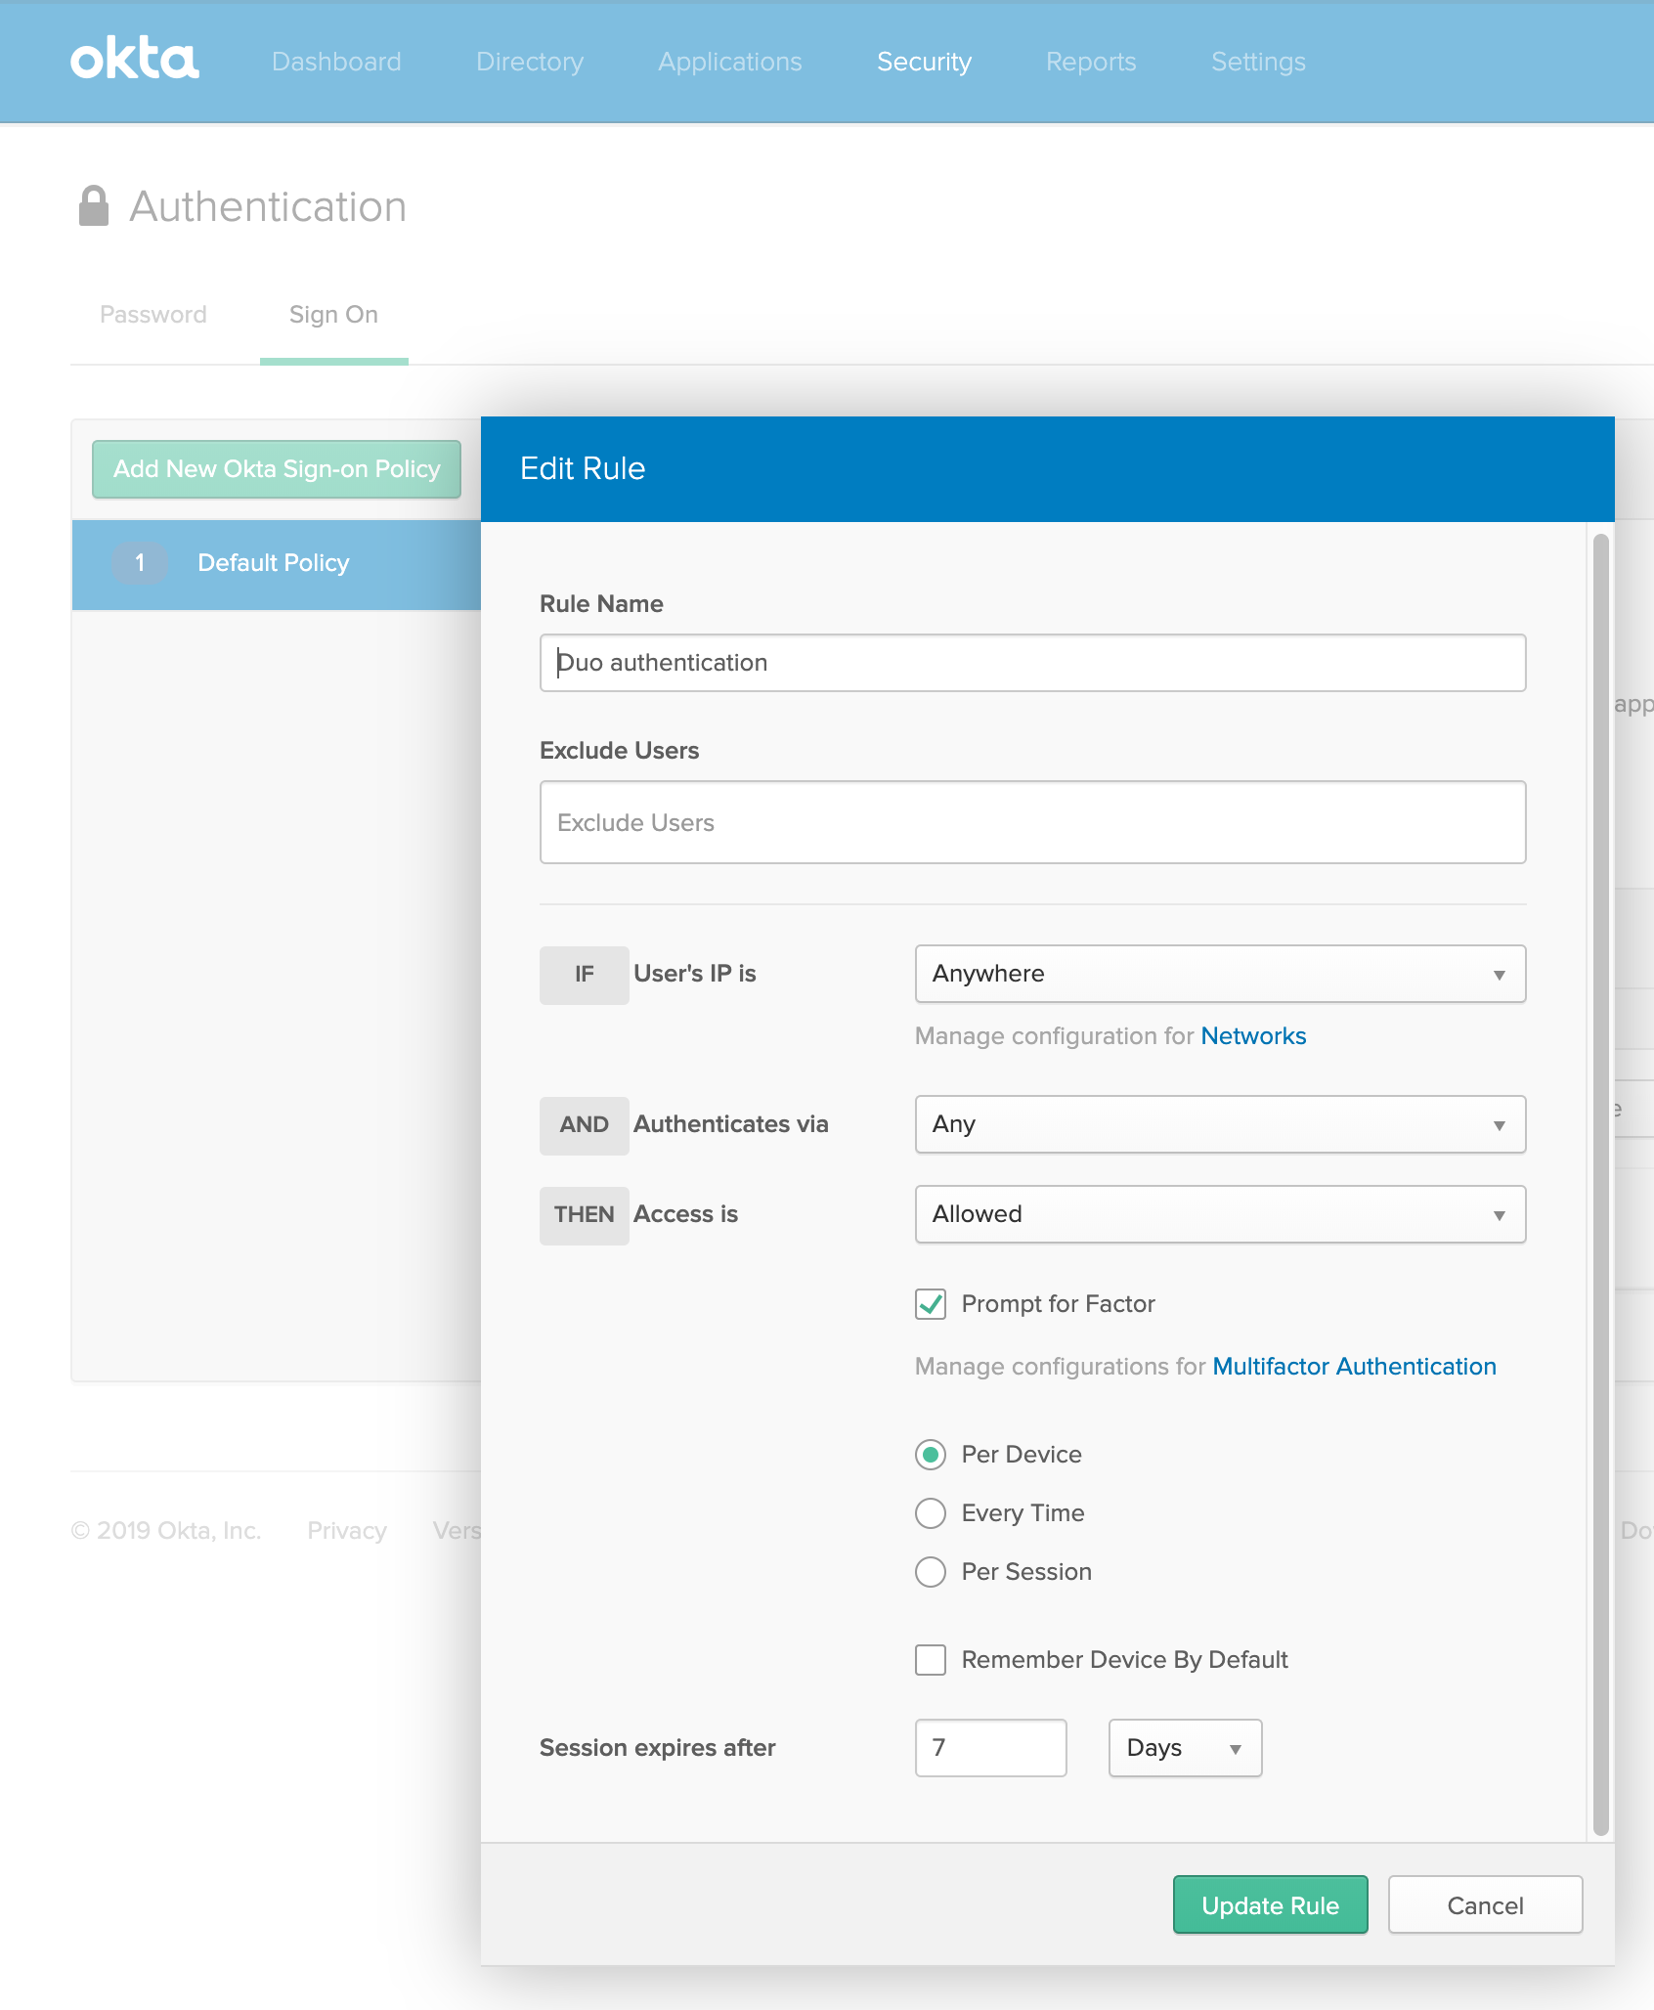Click the Update Rule button
This screenshot has width=1654, height=2010.
pos(1270,1904)
